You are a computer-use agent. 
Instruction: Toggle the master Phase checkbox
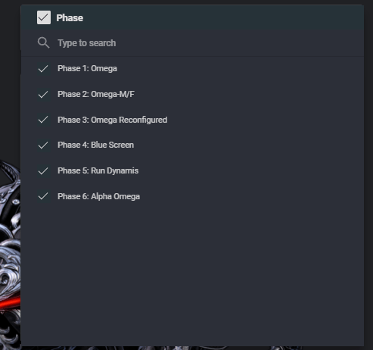(44, 17)
